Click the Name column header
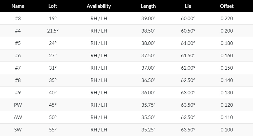Viewport: 253px width, 136px height. pyautogui.click(x=18, y=6)
